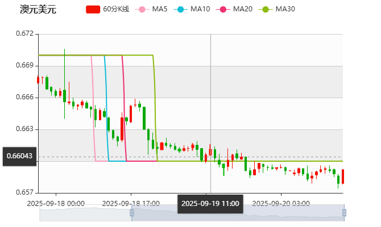Screen dimensions: 381x227
Task: Click the 0.66043 price axis label
Action: [x=19, y=155]
